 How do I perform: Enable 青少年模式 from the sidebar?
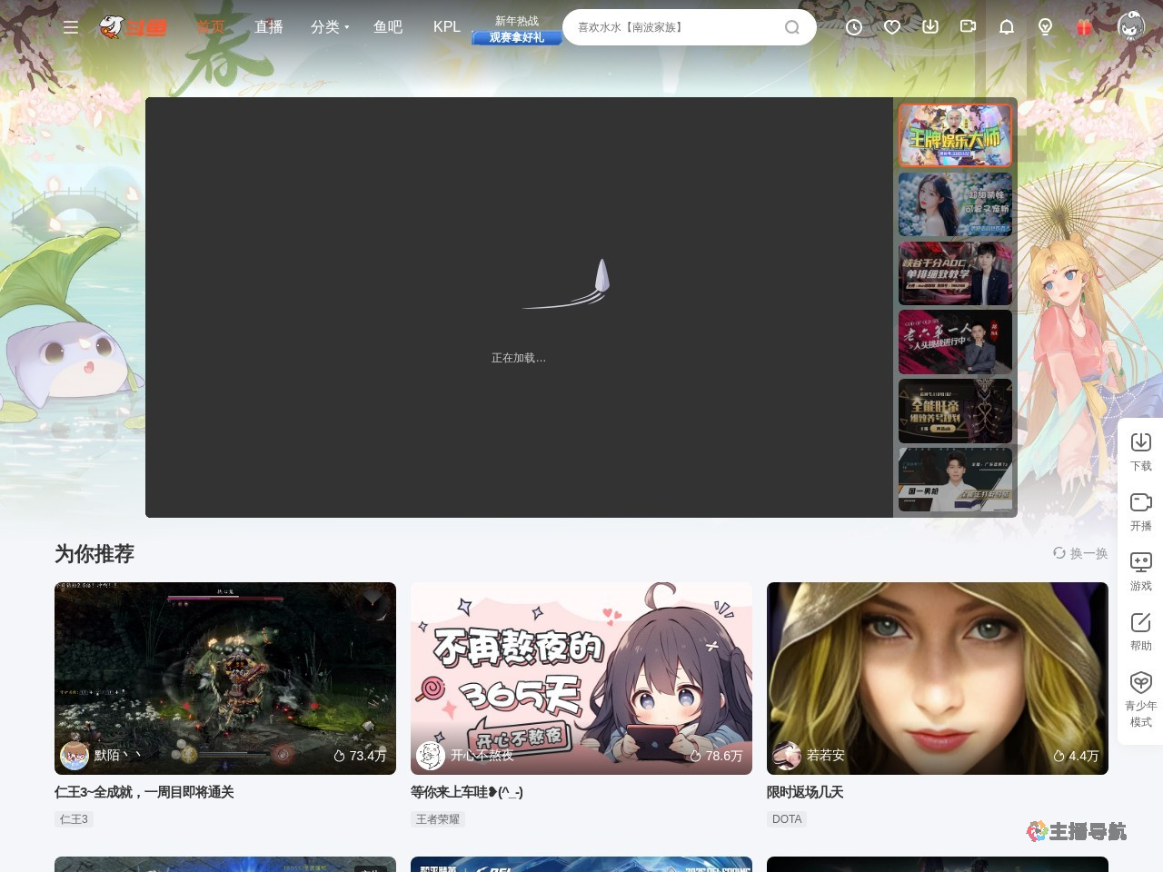coord(1141,698)
